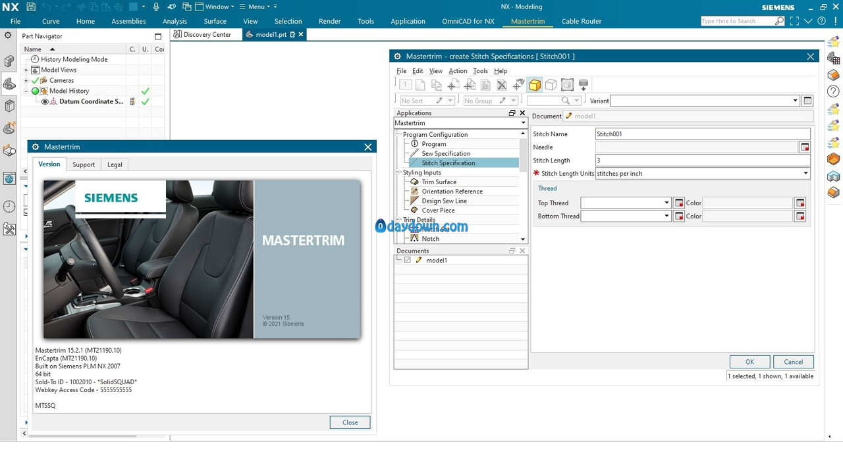The height and width of the screenshot is (452, 843).
Task: Open the No Sort dropdown
Action: 450,101
